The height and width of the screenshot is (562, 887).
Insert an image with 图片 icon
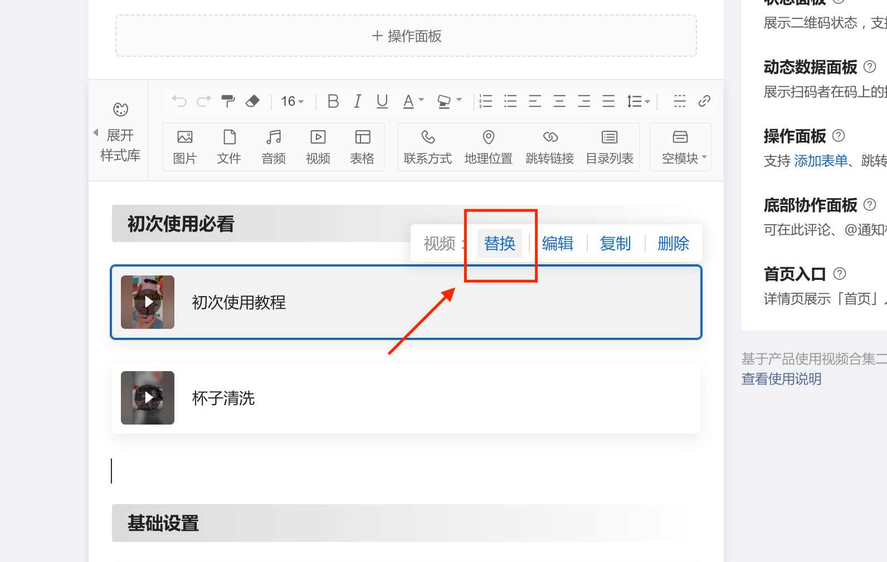click(184, 147)
